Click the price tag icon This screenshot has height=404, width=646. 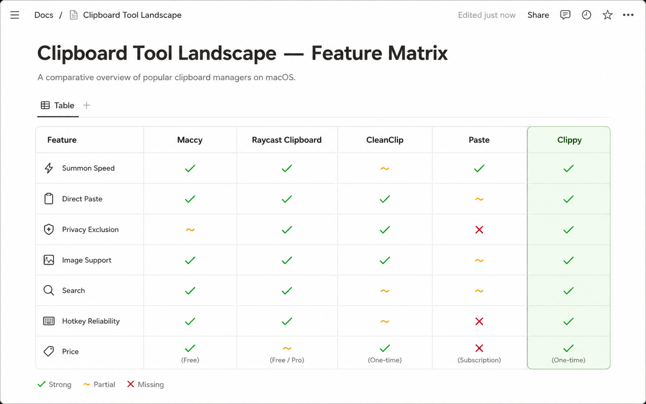pos(49,351)
